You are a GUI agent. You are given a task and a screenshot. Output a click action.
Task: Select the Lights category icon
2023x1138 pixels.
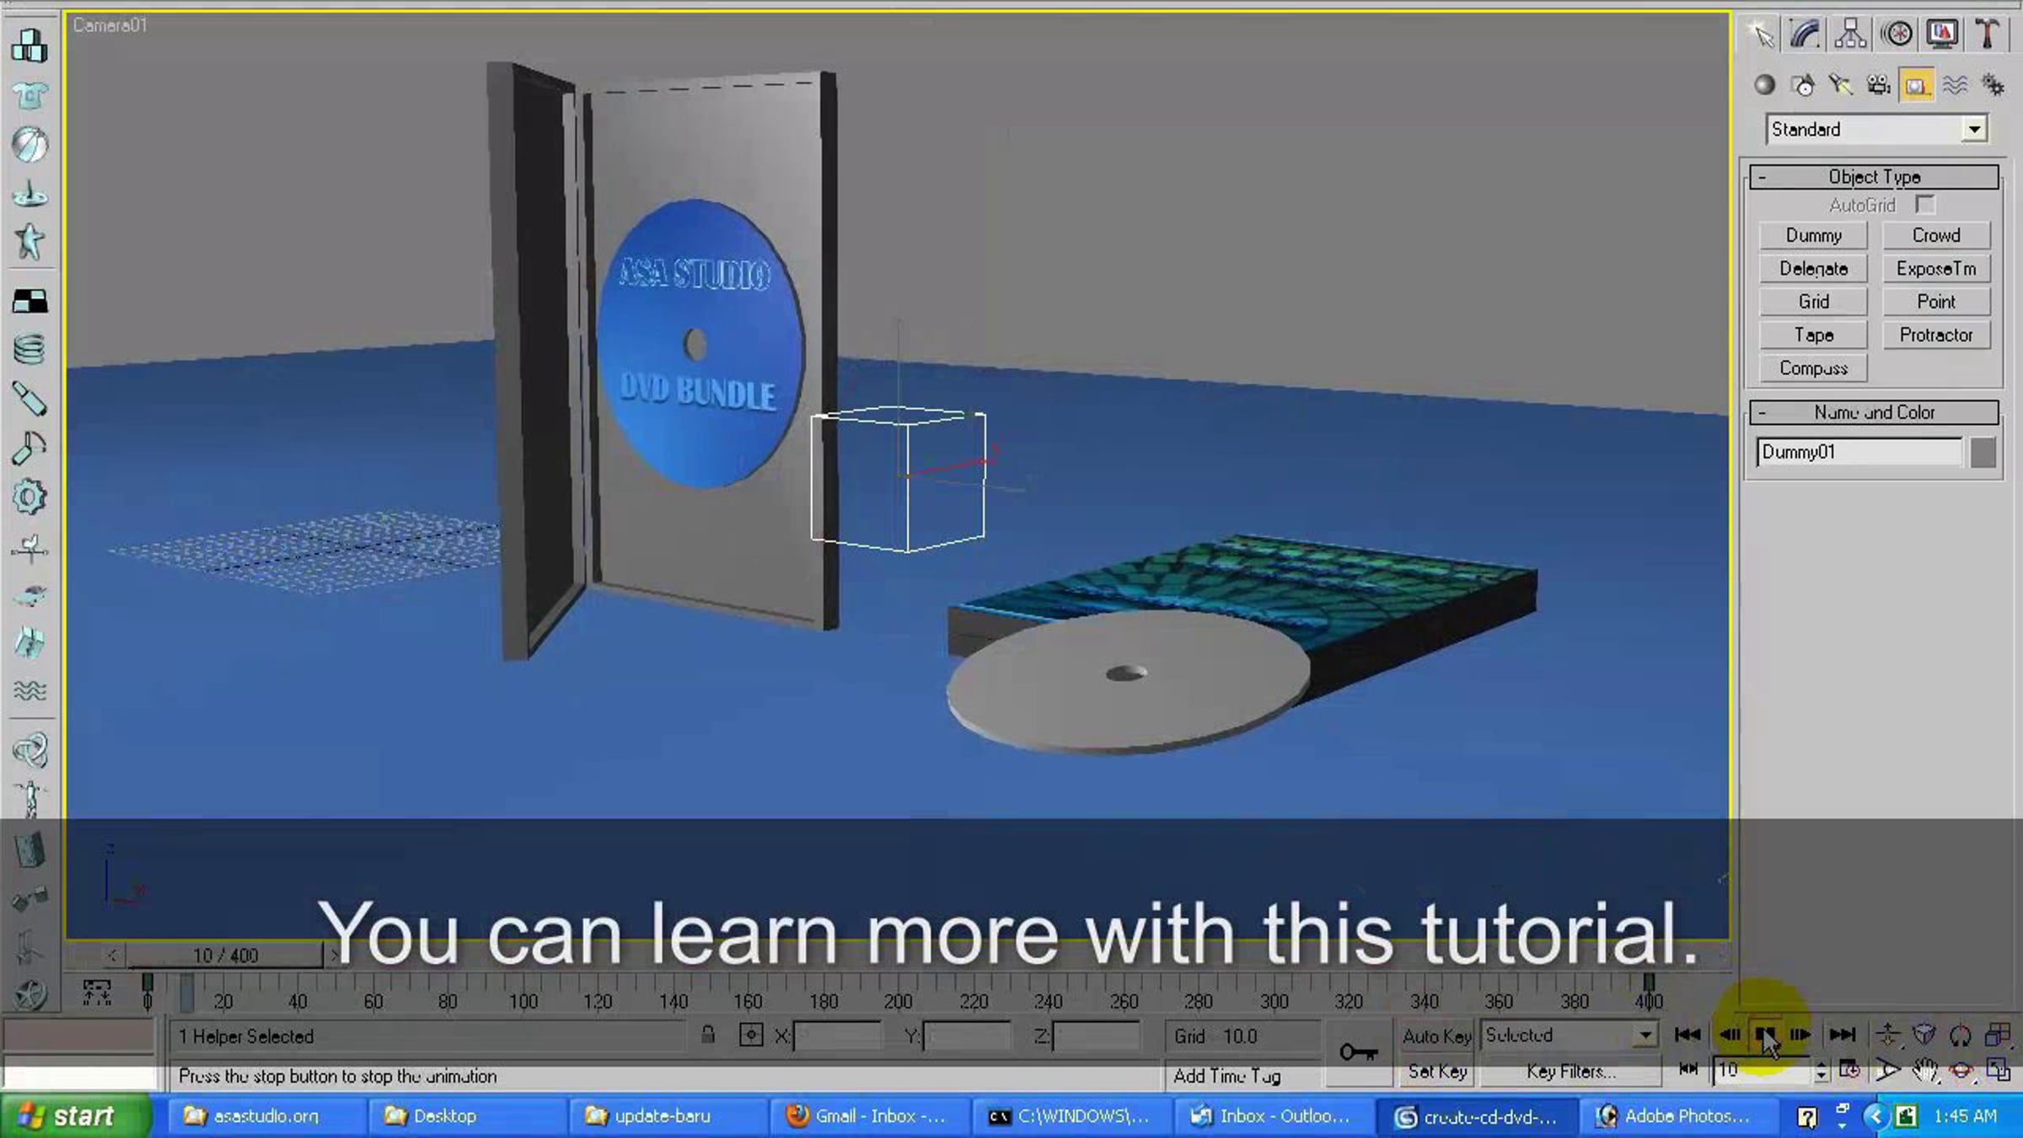[x=1840, y=85]
